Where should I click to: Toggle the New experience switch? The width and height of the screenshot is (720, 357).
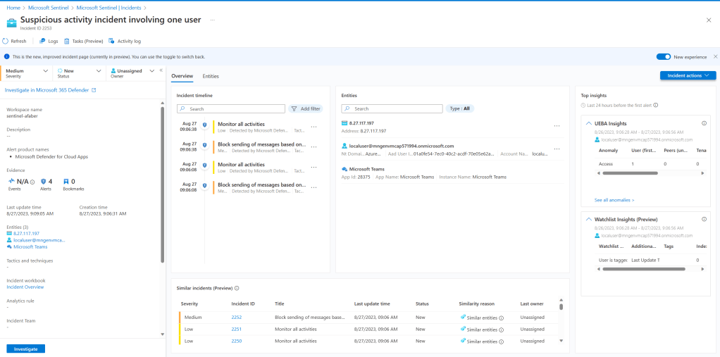(x=663, y=56)
